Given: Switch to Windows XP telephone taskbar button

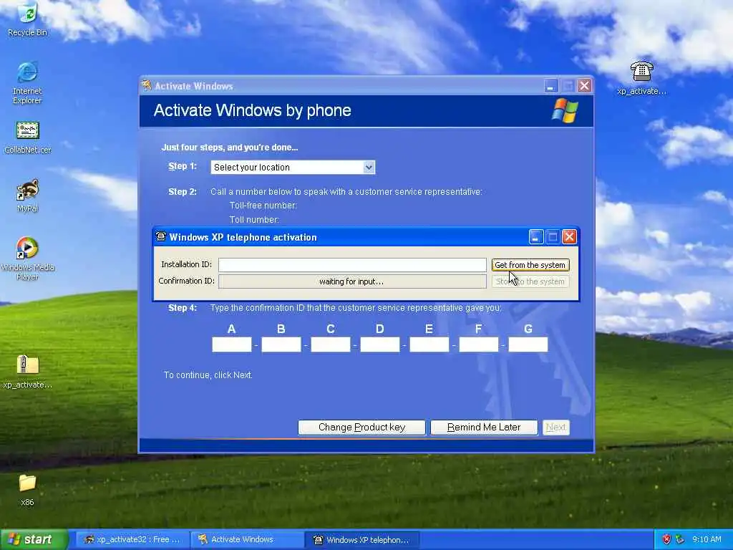Looking at the screenshot, I should (361, 539).
